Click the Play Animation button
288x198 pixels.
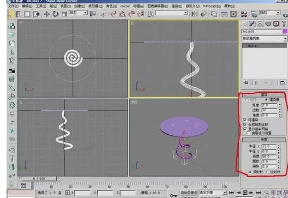point(245,193)
